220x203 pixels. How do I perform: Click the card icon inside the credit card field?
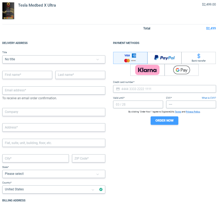pyautogui.click(x=117, y=89)
